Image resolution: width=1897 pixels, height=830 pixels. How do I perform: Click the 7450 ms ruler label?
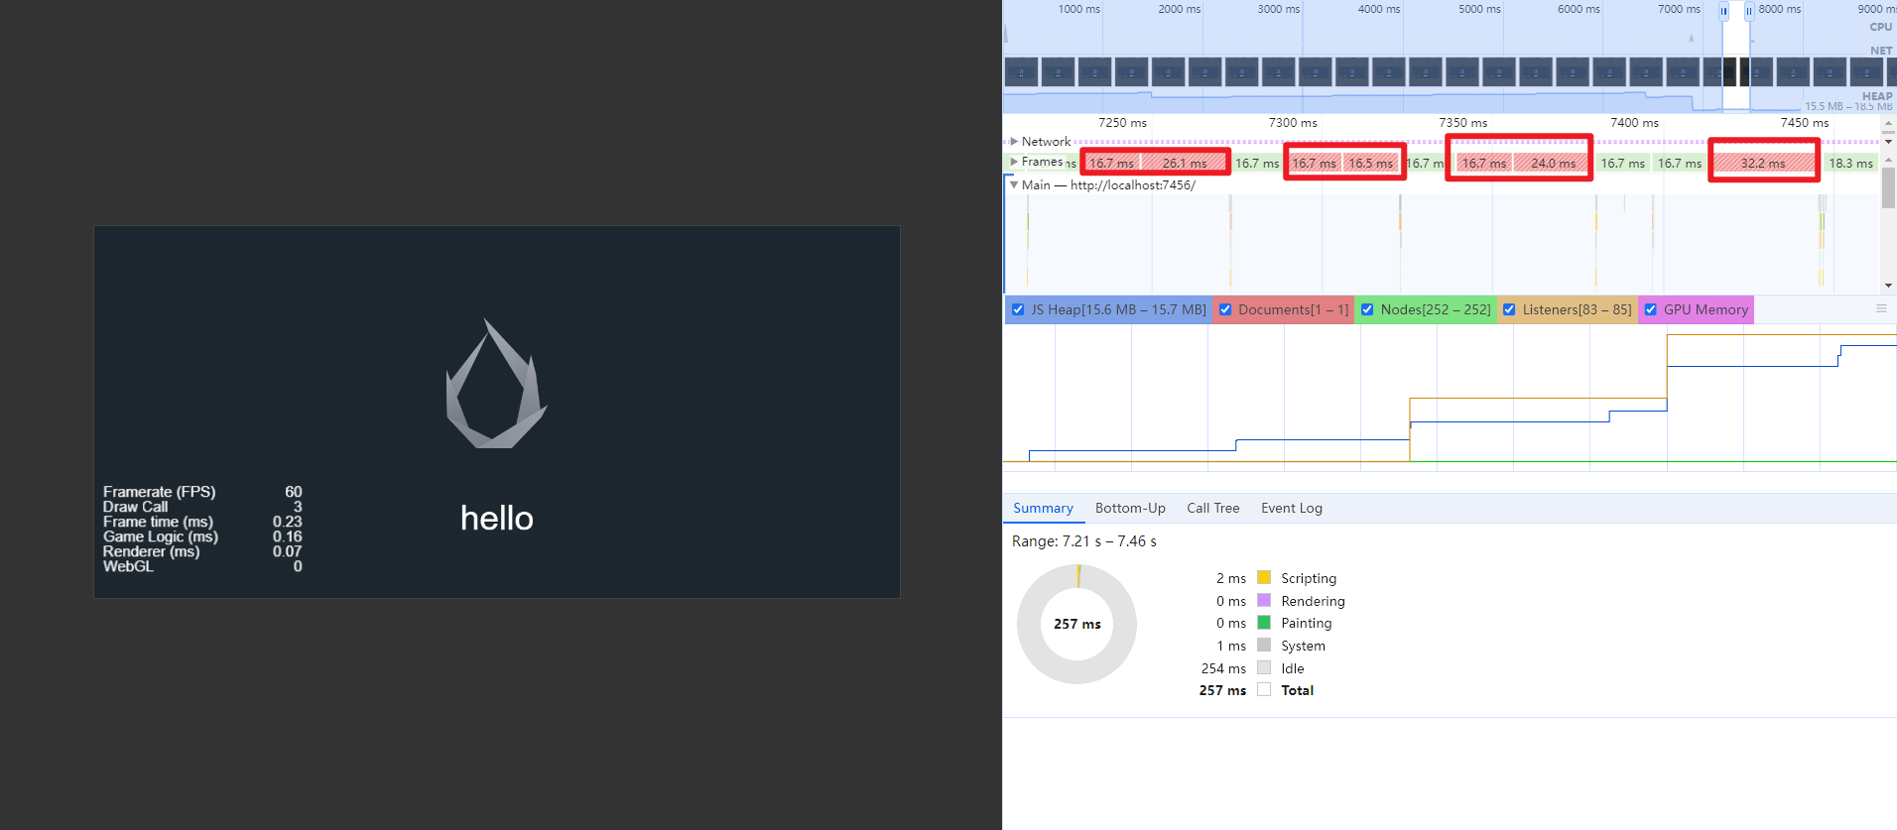pos(1805,123)
